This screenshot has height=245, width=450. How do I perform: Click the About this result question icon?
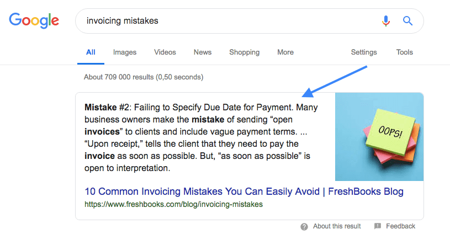click(x=304, y=227)
